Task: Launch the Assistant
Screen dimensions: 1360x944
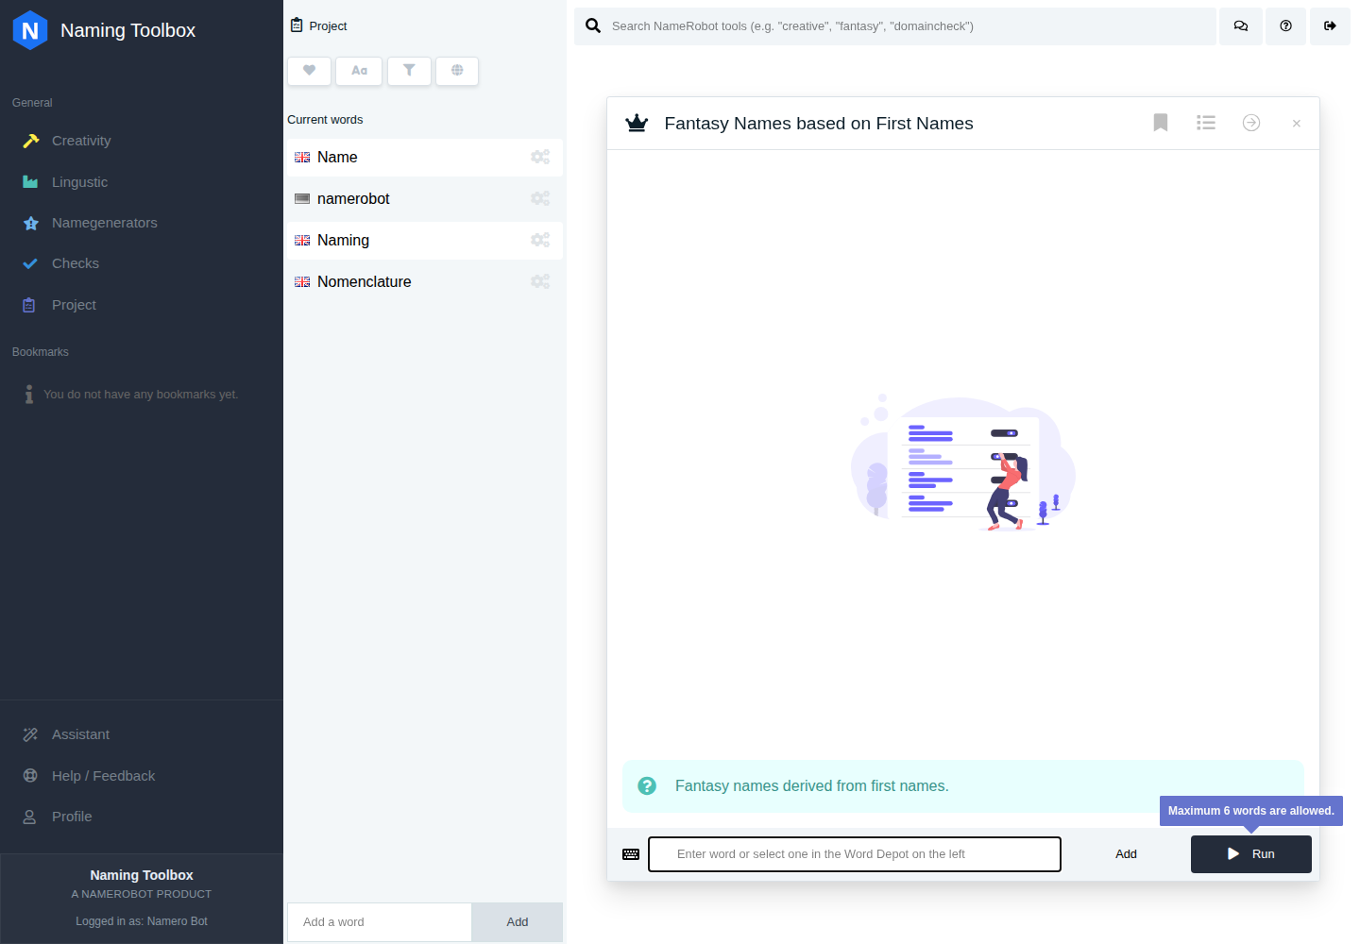Action: click(x=80, y=734)
